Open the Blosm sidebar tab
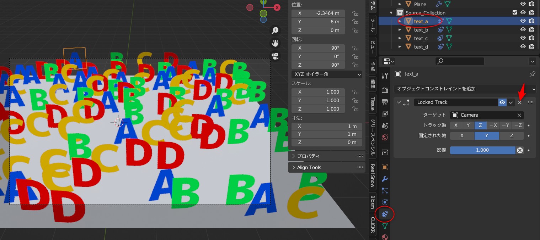540x240 pixels. point(372,202)
